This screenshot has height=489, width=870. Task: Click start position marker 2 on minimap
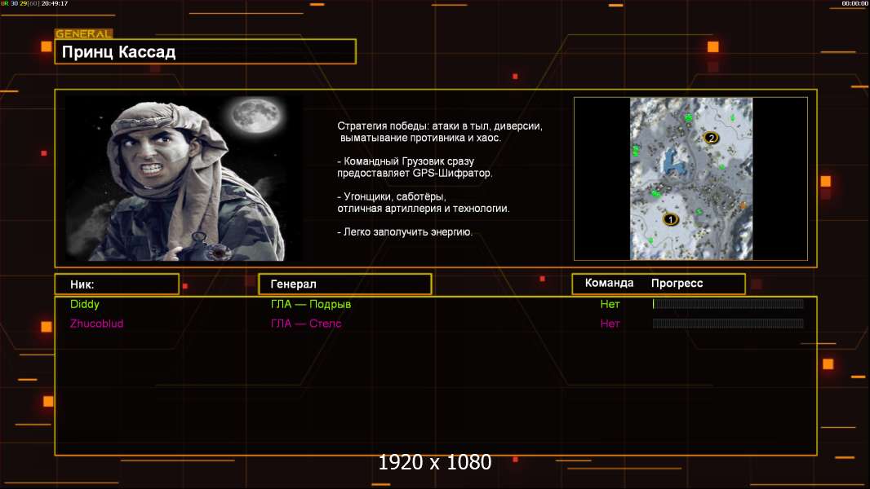[x=711, y=139]
